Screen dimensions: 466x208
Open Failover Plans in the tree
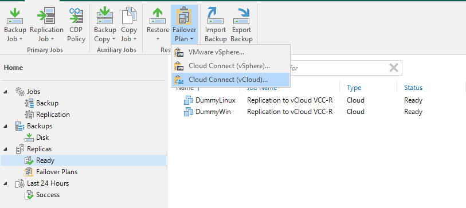(x=57, y=172)
